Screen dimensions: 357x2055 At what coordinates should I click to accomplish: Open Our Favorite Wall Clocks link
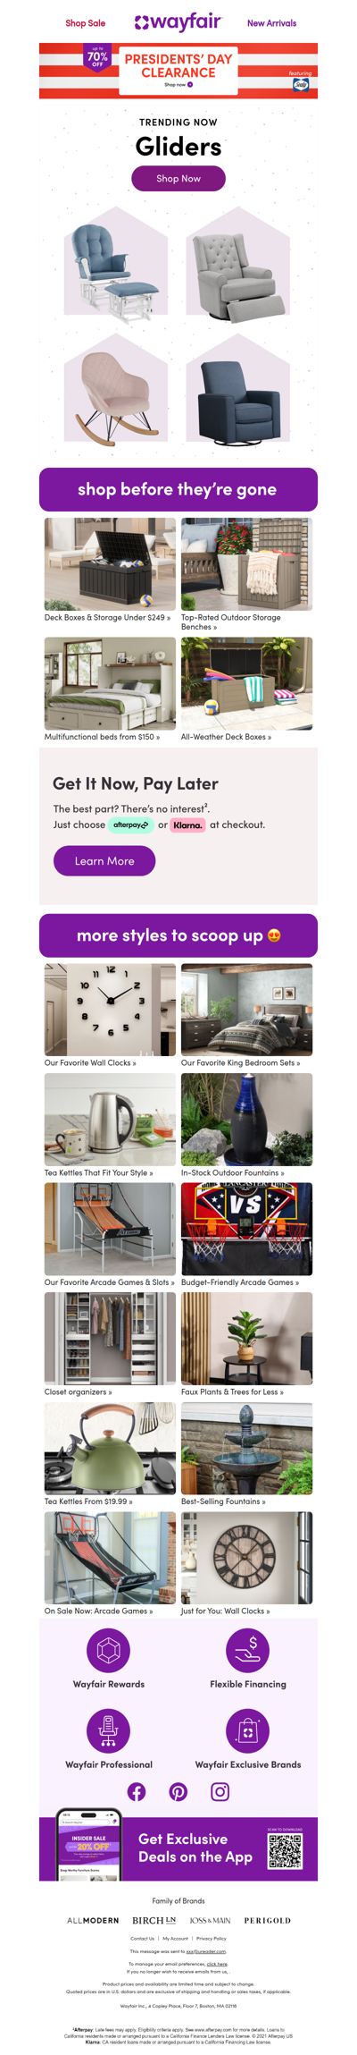coord(90,1063)
